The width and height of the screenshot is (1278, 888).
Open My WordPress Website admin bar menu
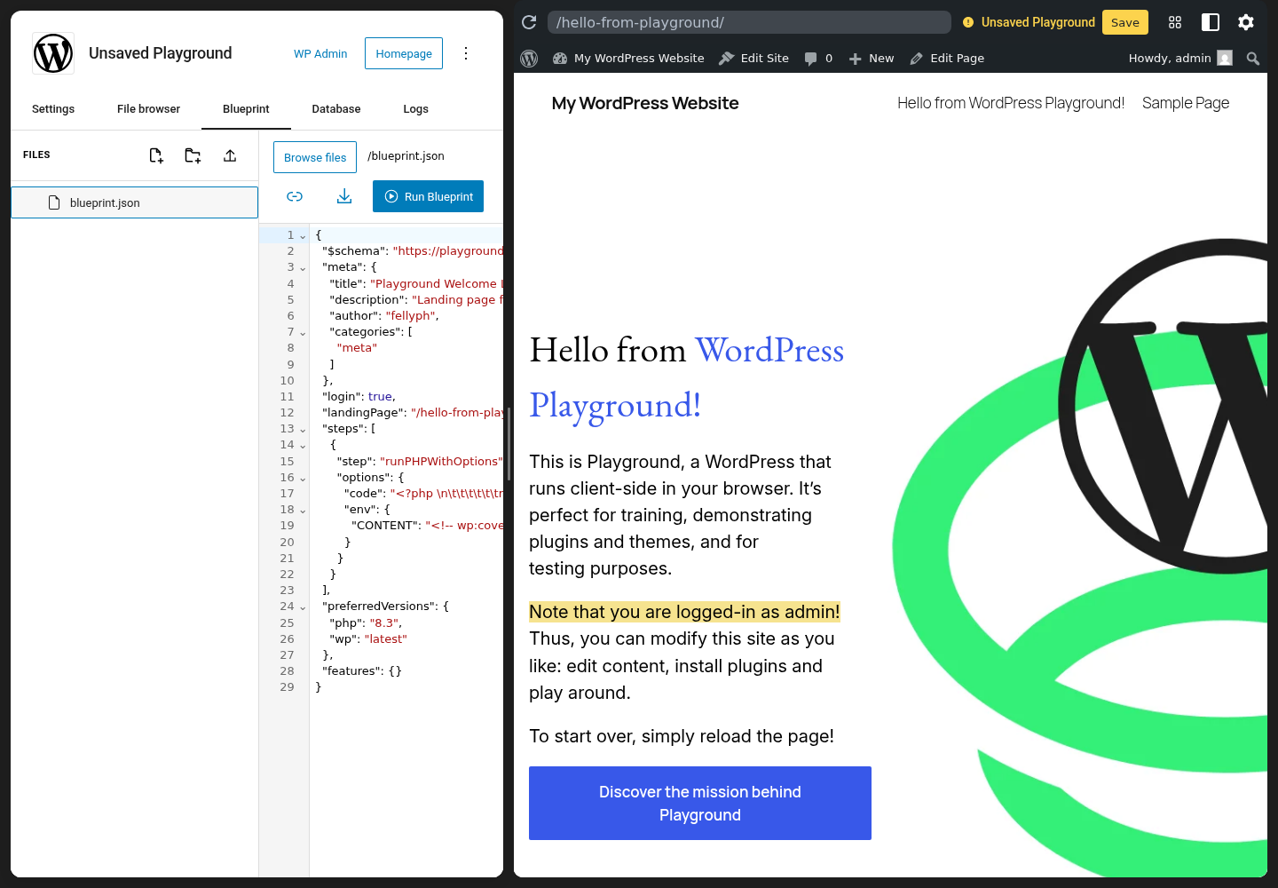[x=628, y=59]
